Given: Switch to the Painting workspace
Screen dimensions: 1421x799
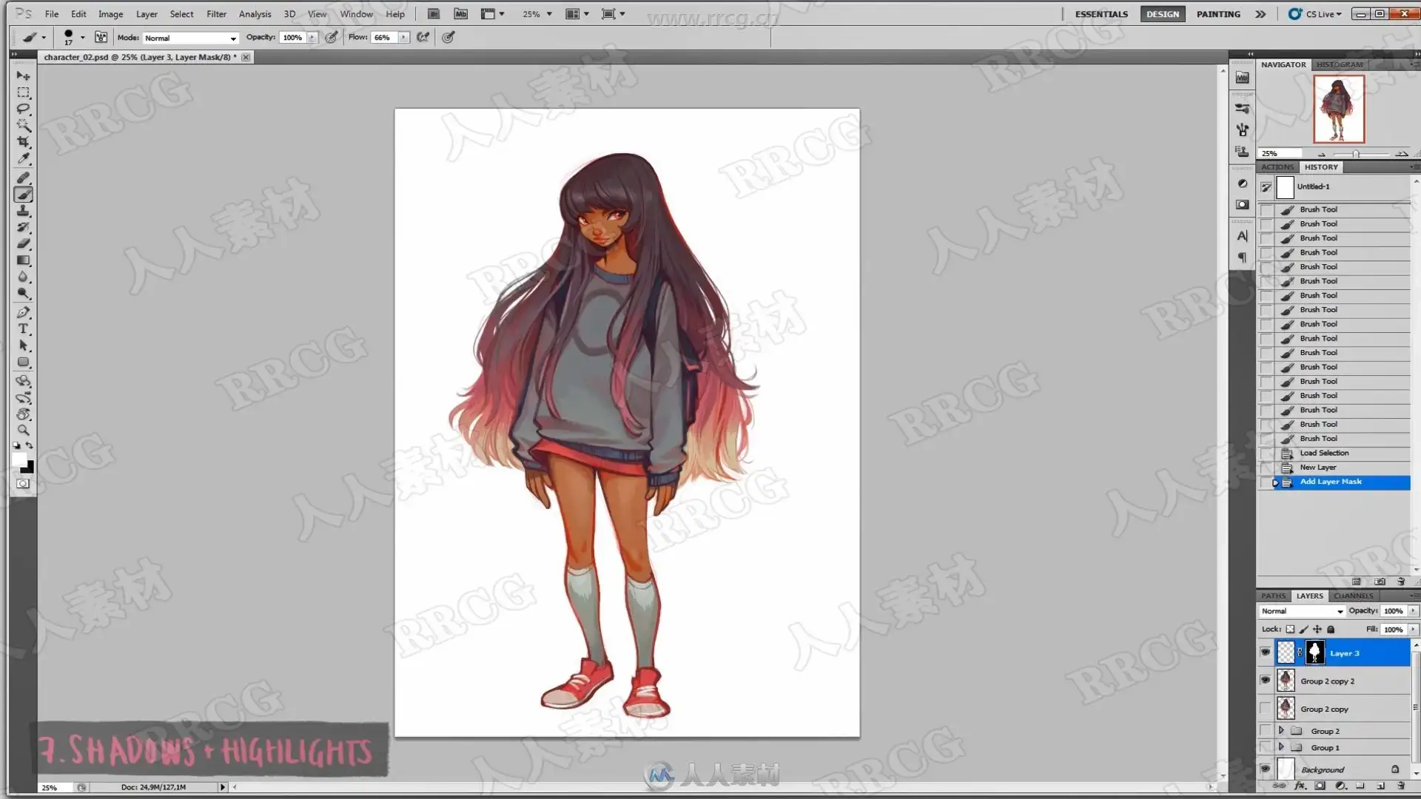Looking at the screenshot, I should coord(1218,14).
